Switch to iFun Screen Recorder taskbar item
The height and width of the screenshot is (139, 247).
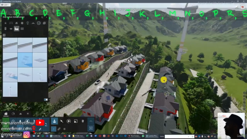(134, 136)
